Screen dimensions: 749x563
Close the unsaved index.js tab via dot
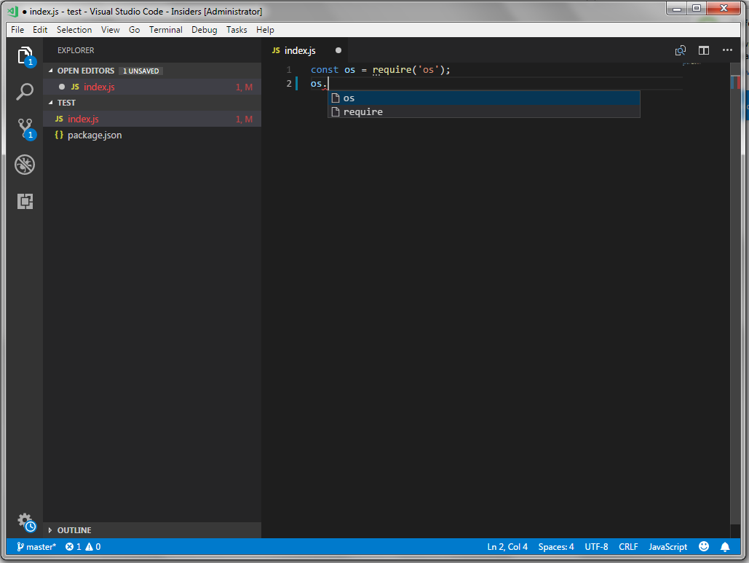tap(338, 50)
